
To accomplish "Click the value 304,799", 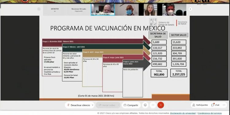I will point(179,53).
